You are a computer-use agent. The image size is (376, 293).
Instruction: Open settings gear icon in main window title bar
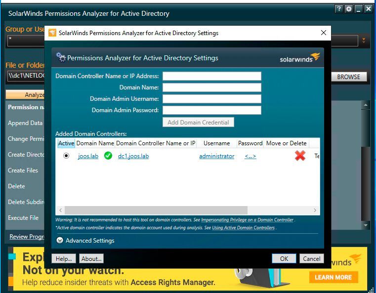(x=349, y=9)
